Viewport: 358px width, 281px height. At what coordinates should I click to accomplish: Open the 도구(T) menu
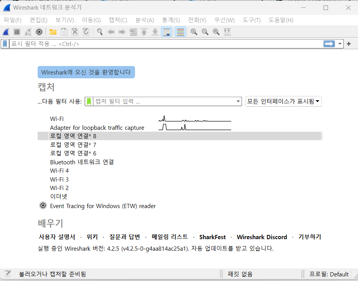click(x=252, y=20)
